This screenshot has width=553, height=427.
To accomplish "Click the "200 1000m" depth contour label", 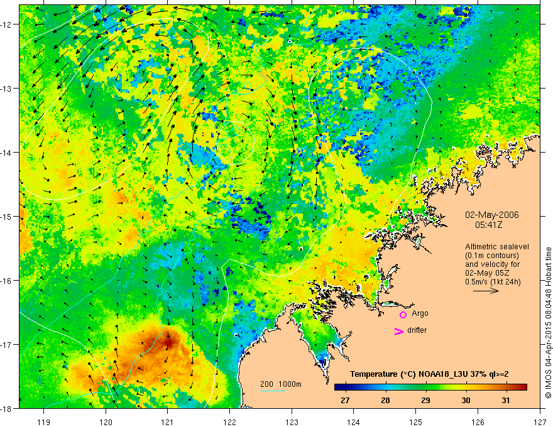I will tap(281, 384).
